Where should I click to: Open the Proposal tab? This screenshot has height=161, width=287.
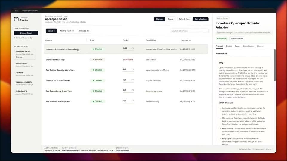219,46
